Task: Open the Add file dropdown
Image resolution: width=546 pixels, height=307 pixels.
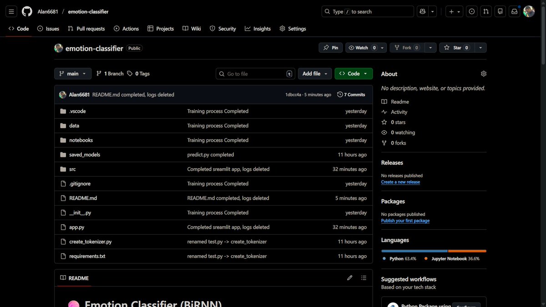Action: pyautogui.click(x=315, y=74)
